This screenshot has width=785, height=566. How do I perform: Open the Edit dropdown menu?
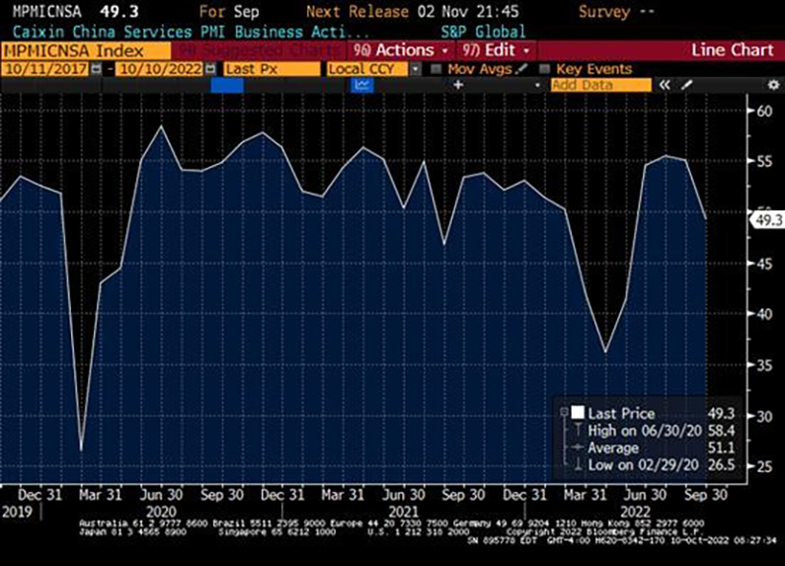[x=496, y=50]
